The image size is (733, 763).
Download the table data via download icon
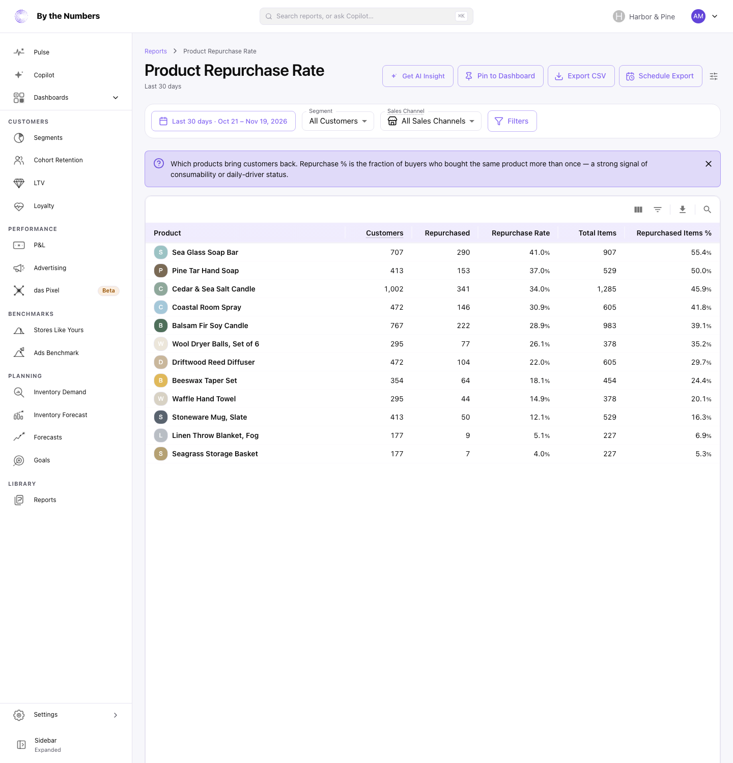click(683, 210)
